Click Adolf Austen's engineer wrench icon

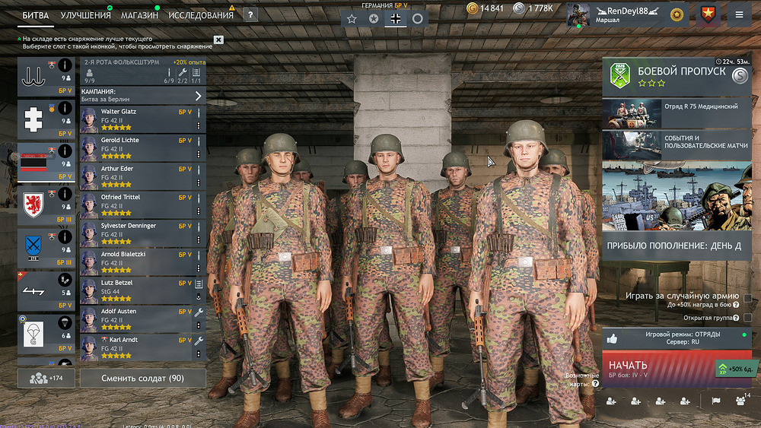click(199, 312)
